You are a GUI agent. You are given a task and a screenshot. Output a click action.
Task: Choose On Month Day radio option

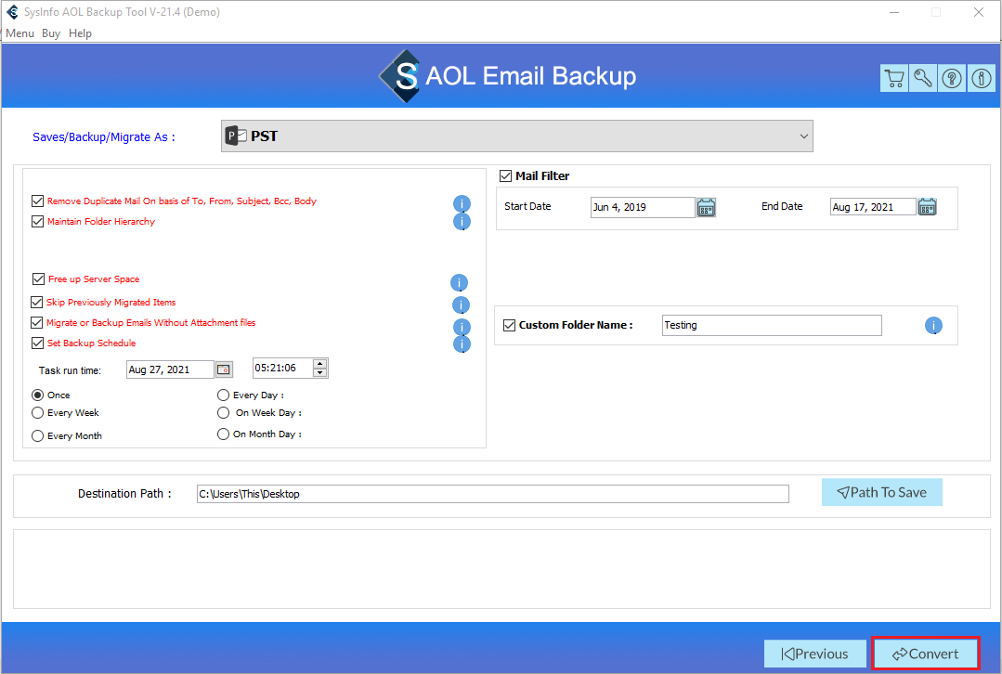pos(223,434)
